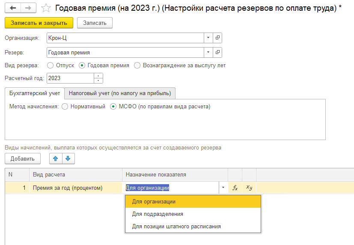Click the Назначение показателя column header

tap(175, 175)
